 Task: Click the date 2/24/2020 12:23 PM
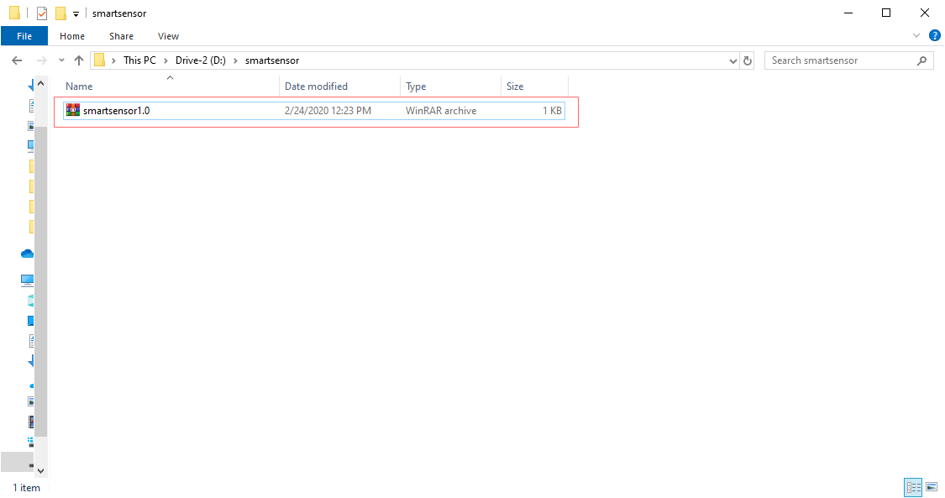pyautogui.click(x=328, y=111)
